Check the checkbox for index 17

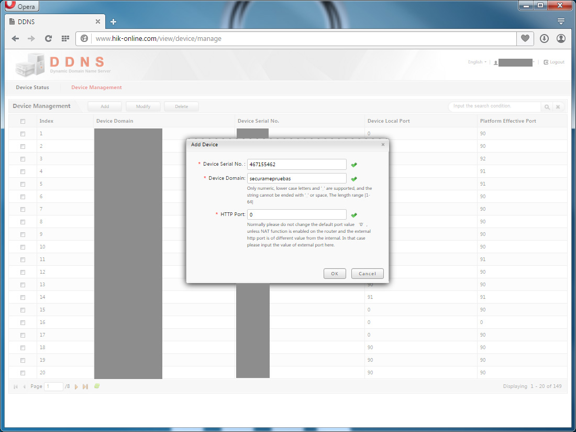[x=23, y=336]
